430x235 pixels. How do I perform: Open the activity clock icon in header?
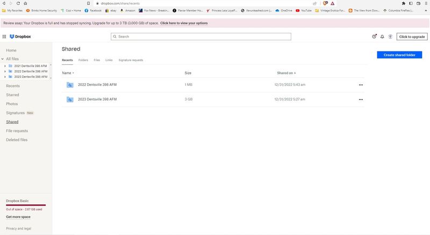coord(374,36)
